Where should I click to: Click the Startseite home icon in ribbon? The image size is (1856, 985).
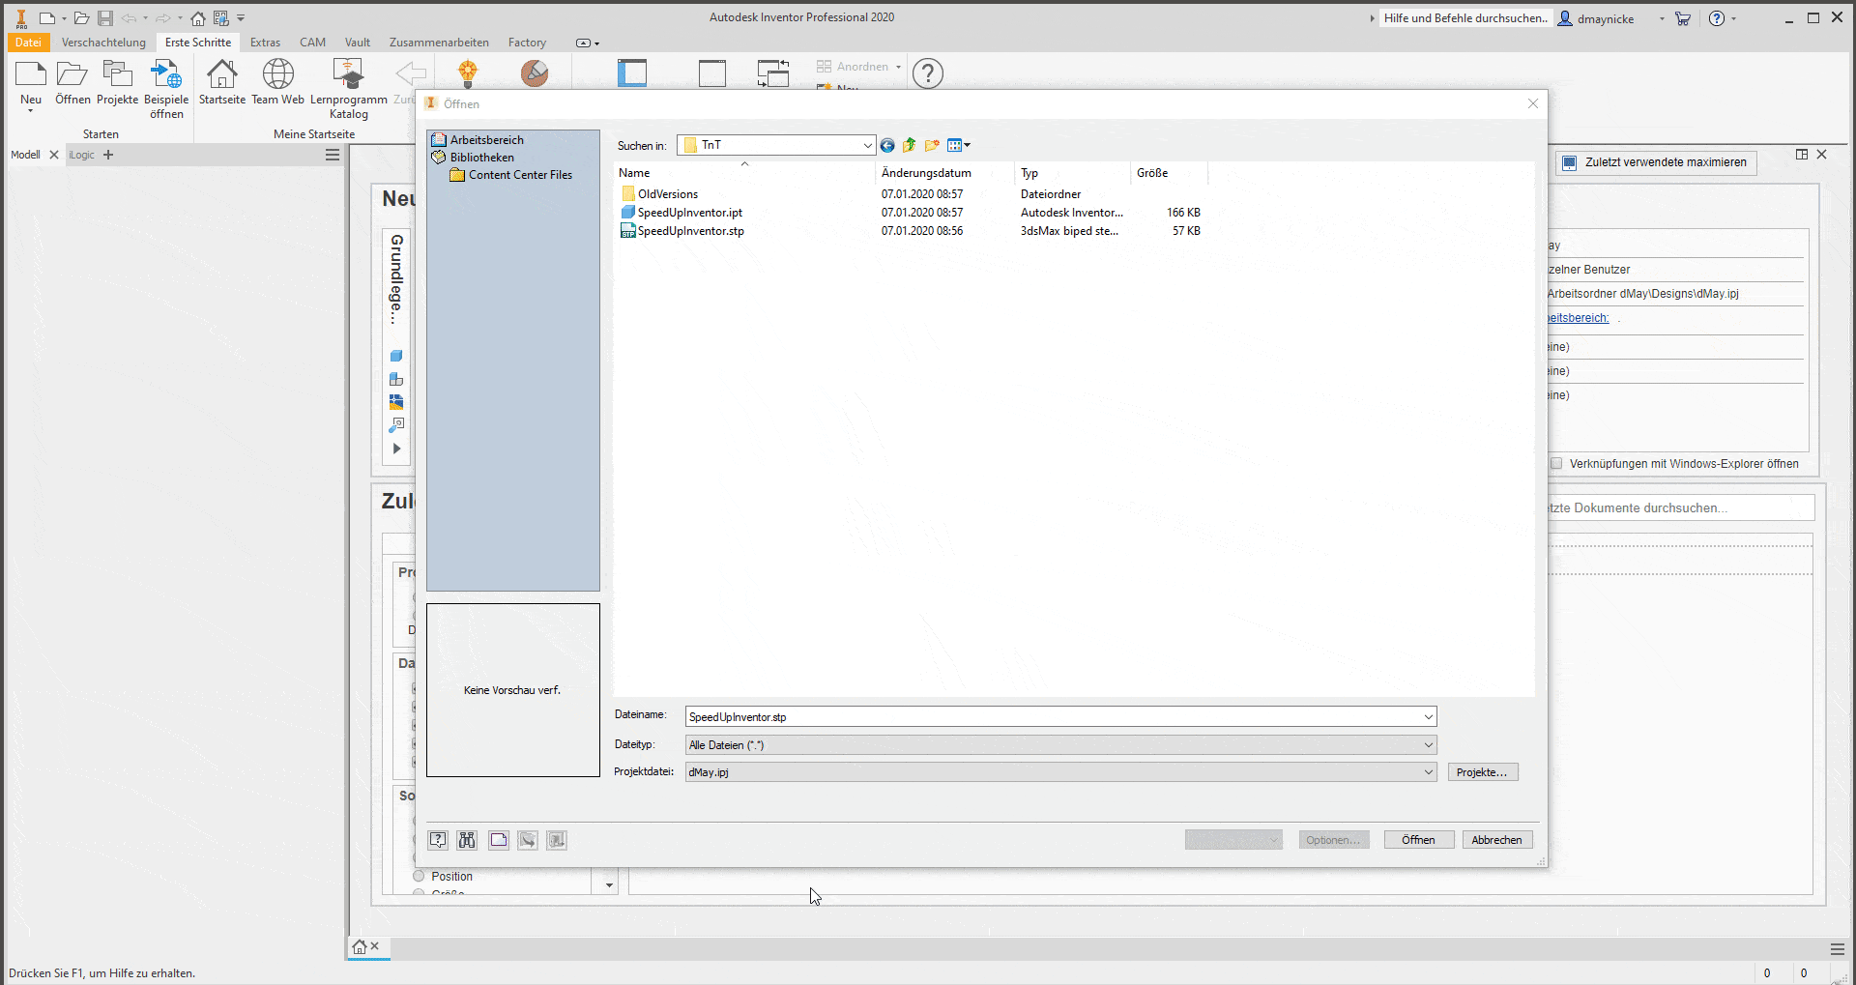(221, 75)
